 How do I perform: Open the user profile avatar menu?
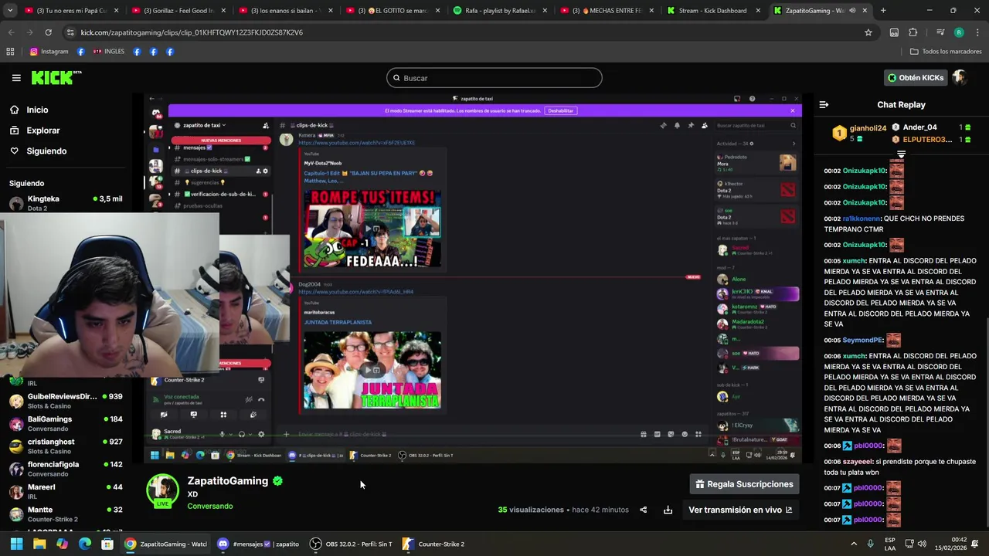(960, 78)
